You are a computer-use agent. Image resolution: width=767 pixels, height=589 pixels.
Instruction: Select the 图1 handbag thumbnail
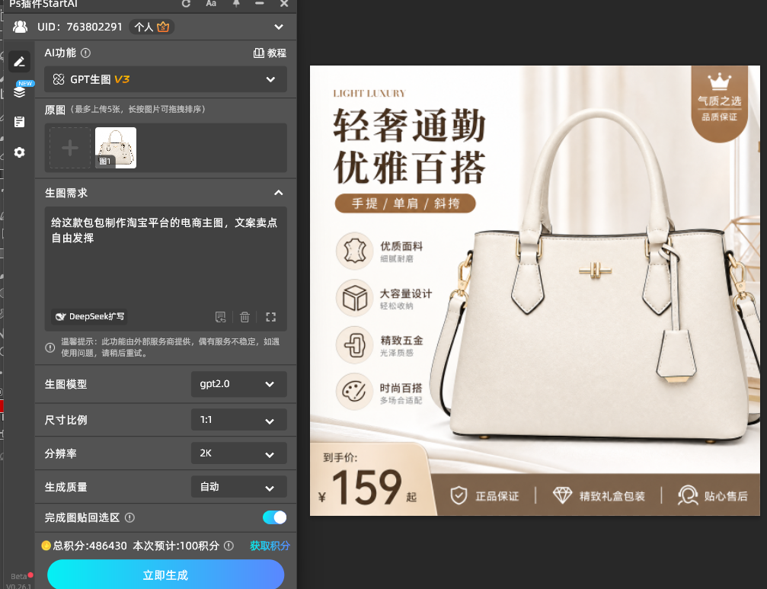pos(116,148)
